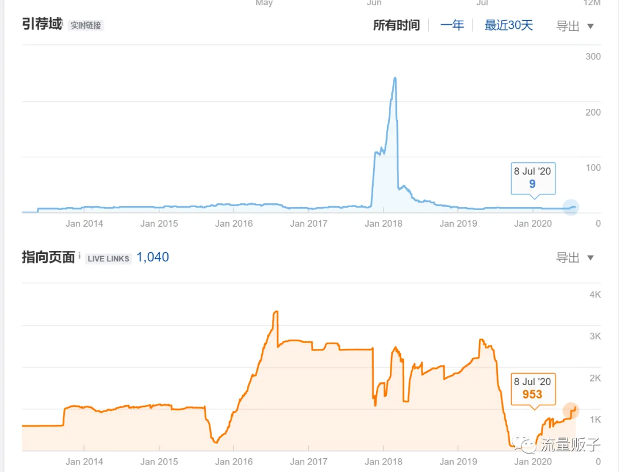
Task: Click the info icon beside 指向页面
Action: 79,255
